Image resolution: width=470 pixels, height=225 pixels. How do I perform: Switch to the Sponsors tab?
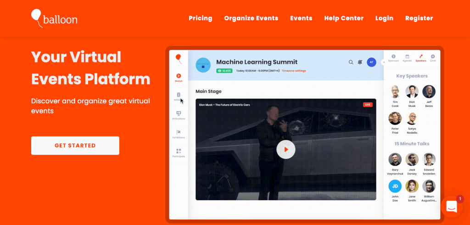393,58
